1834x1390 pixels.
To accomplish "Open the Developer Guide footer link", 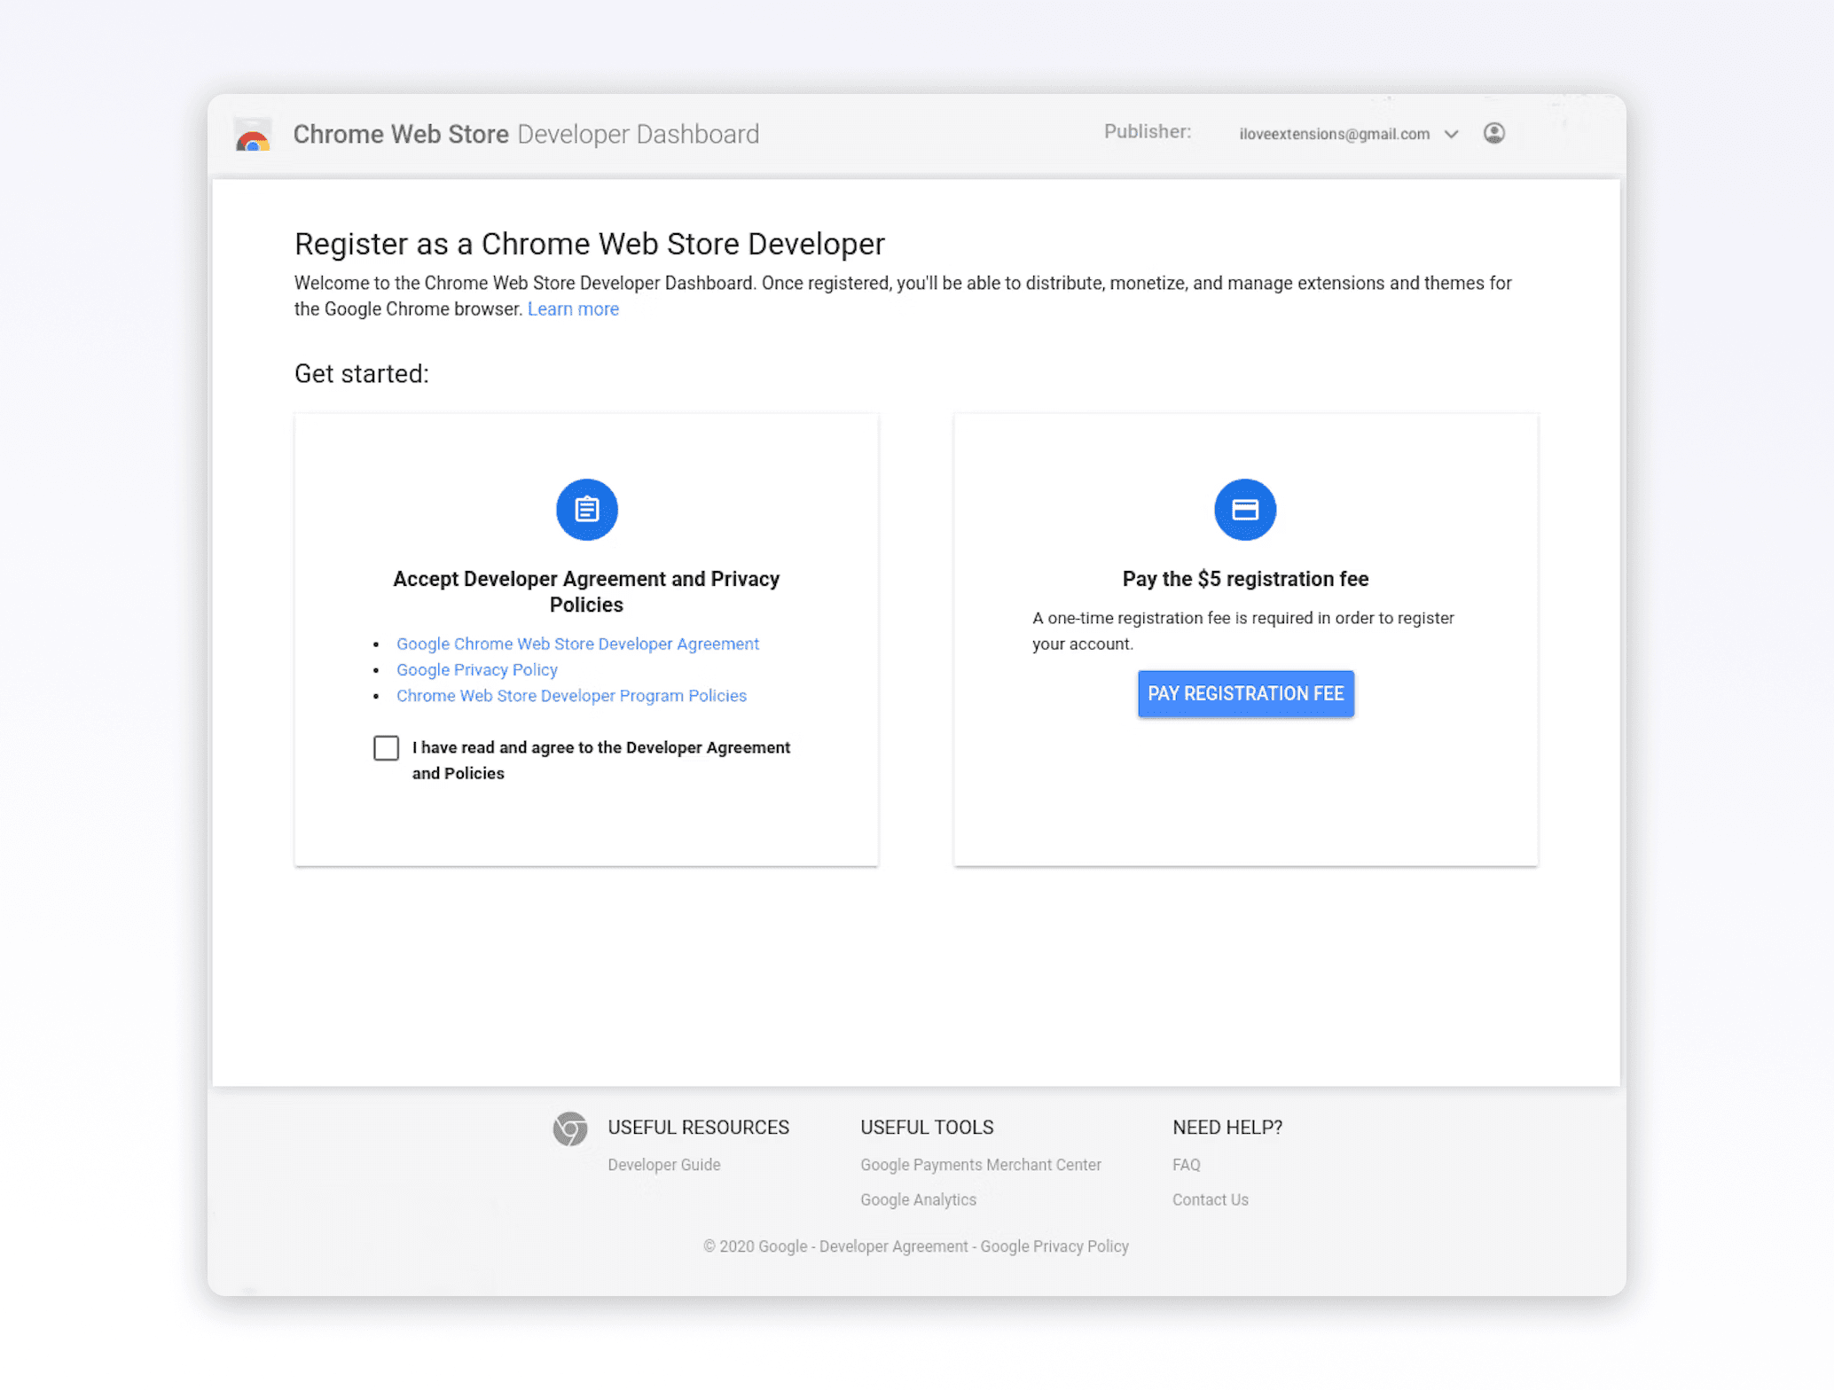I will 664,1165.
